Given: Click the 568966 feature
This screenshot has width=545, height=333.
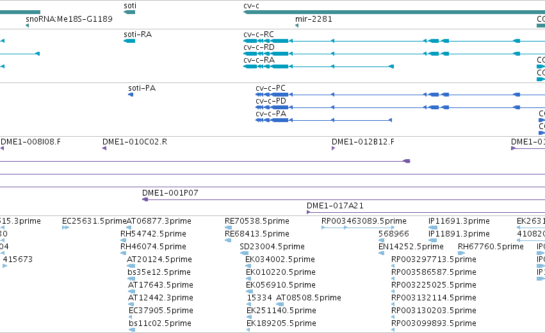Looking at the screenshot, I should click(x=381, y=240).
